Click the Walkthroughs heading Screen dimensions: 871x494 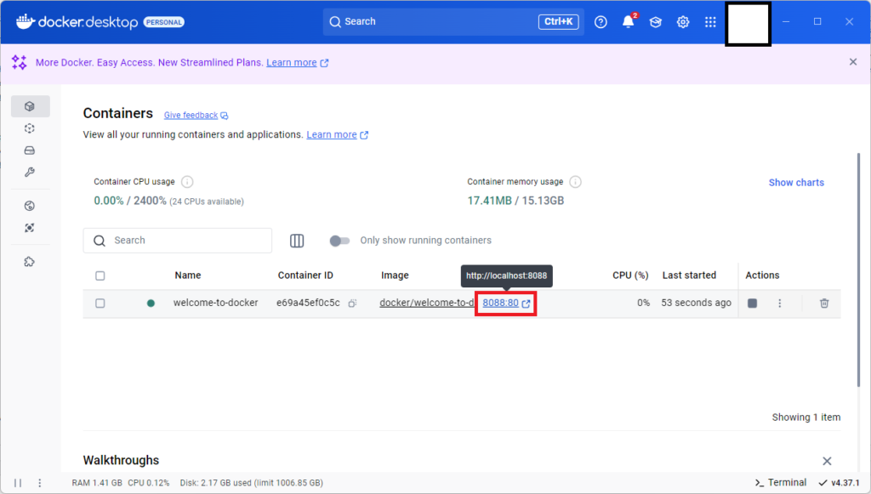pos(121,460)
